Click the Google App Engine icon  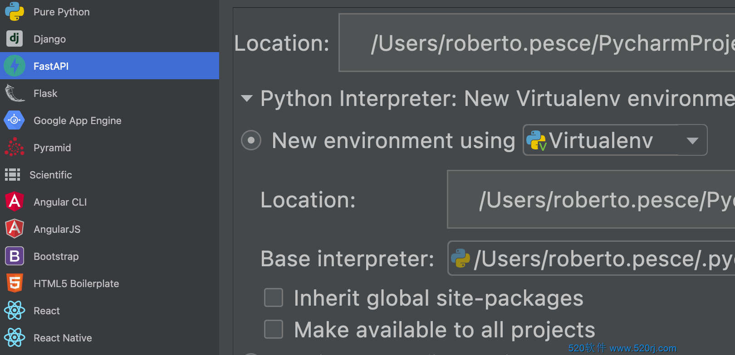click(15, 120)
